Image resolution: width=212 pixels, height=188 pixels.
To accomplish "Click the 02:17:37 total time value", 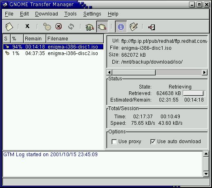I will (x=143, y=117).
